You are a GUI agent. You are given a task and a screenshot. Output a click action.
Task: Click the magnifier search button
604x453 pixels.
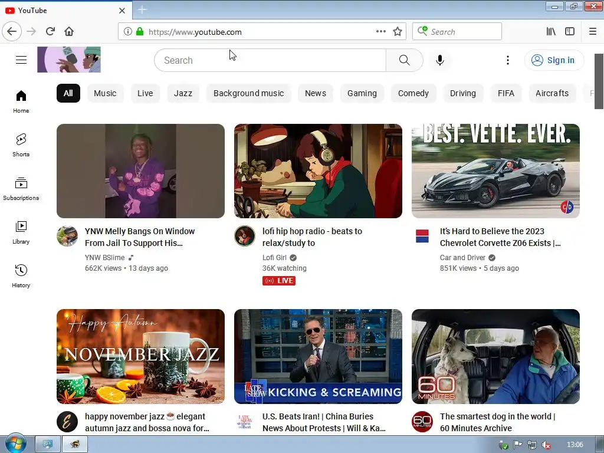click(405, 60)
